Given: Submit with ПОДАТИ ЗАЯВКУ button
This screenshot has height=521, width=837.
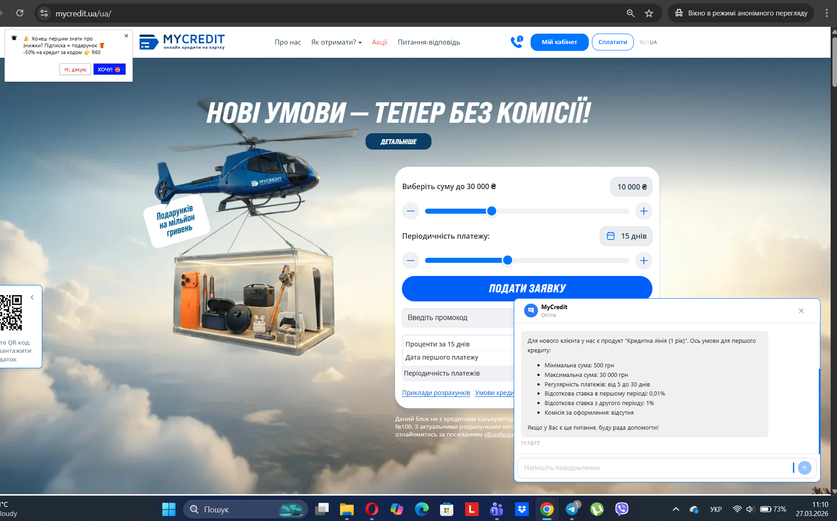Looking at the screenshot, I should pyautogui.click(x=527, y=288).
